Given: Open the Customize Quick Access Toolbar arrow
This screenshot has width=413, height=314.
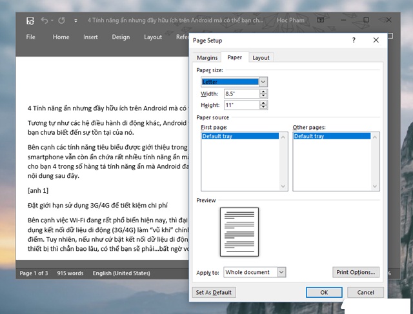Looking at the screenshot, I should pos(77,21).
